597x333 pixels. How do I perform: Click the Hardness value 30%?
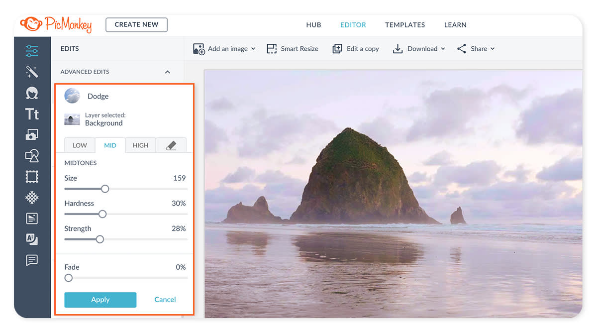click(x=179, y=203)
